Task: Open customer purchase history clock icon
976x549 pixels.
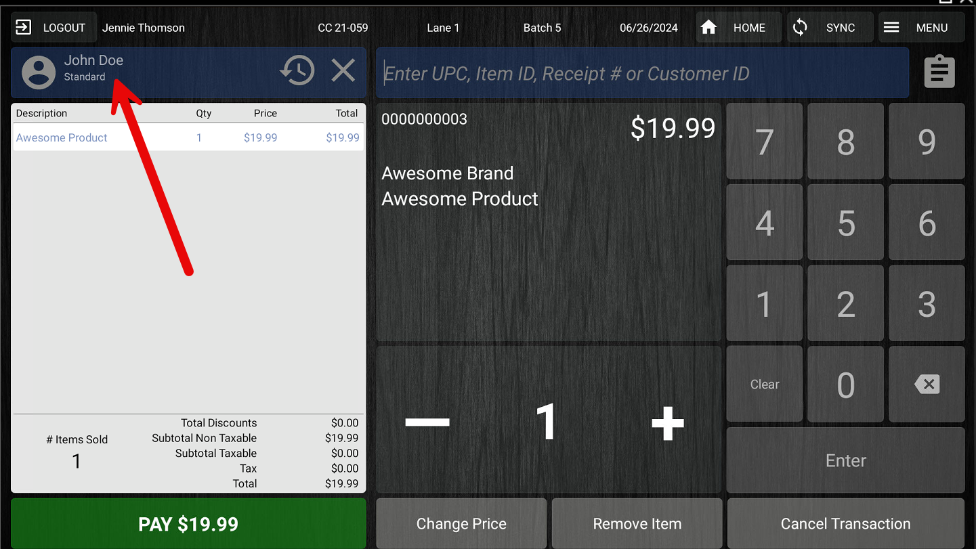Action: tap(297, 70)
